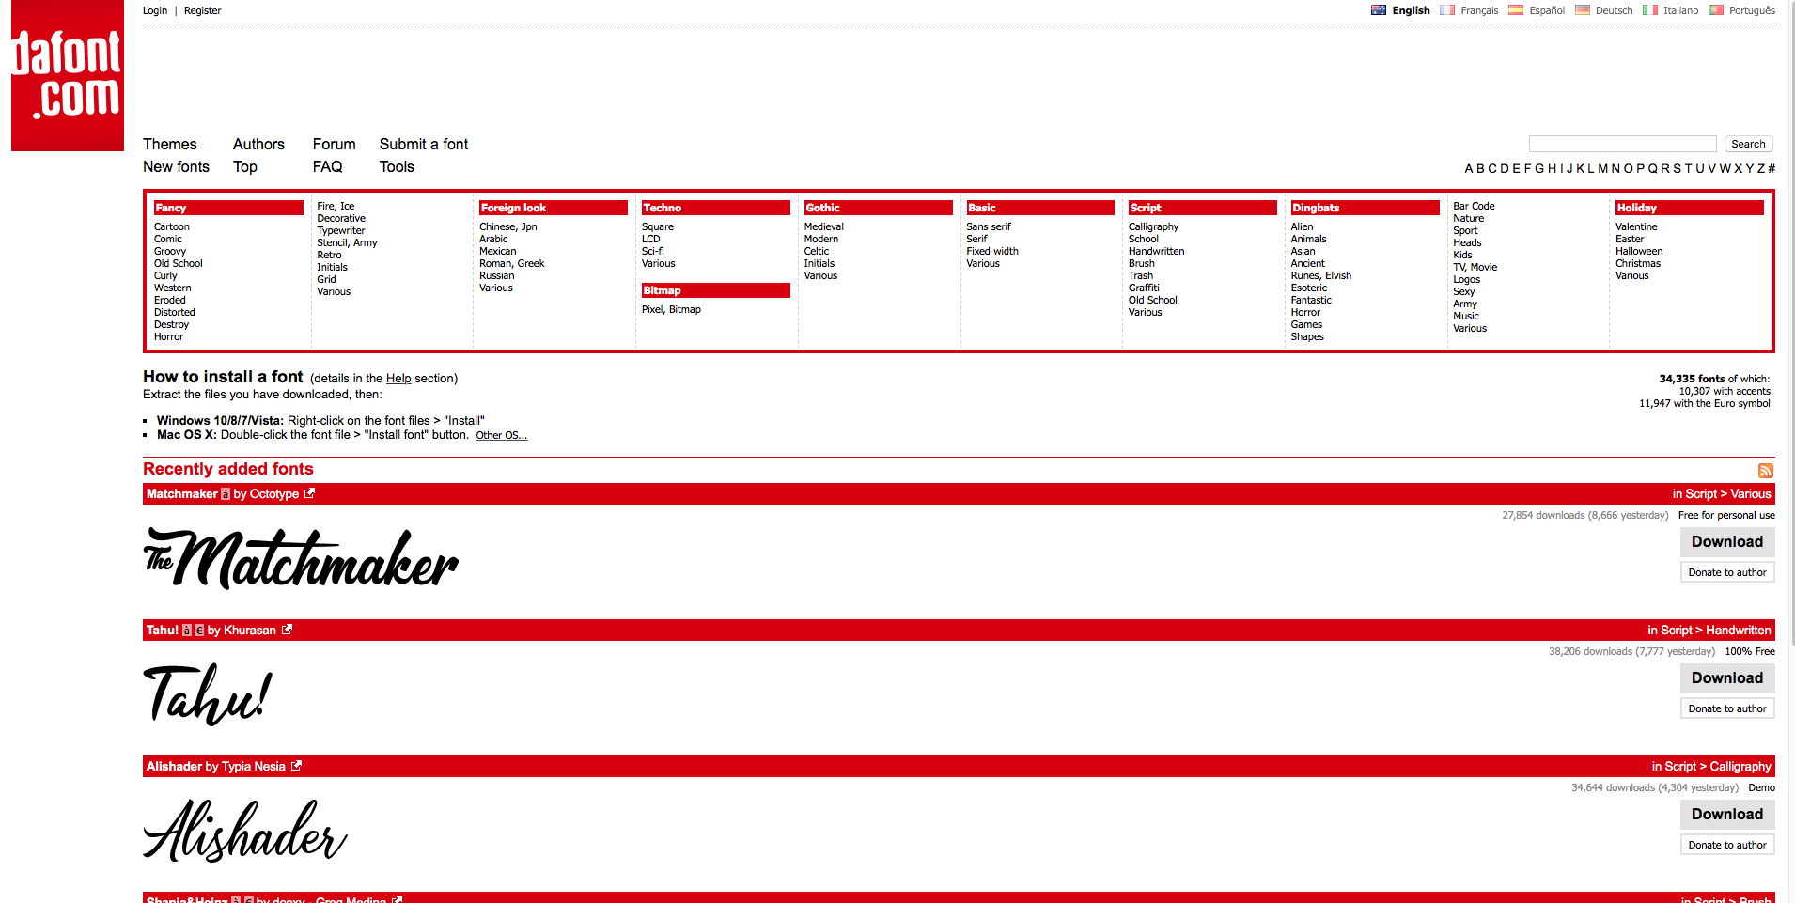Click the Search button
The image size is (1795, 903).
1748,144
